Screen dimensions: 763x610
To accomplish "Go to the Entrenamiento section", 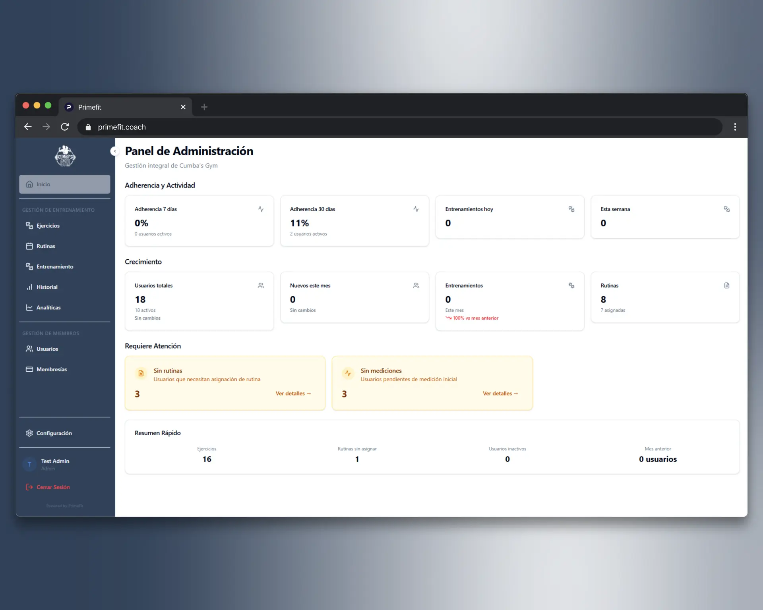I will click(54, 266).
